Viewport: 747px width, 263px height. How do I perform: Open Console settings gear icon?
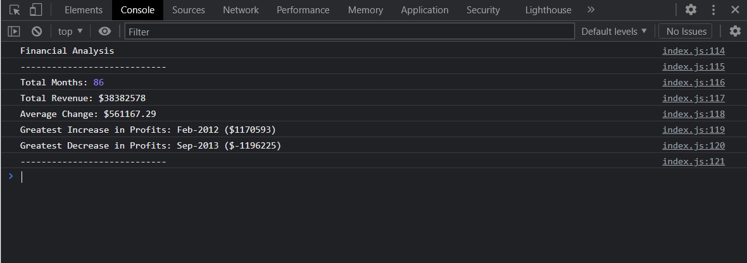734,31
